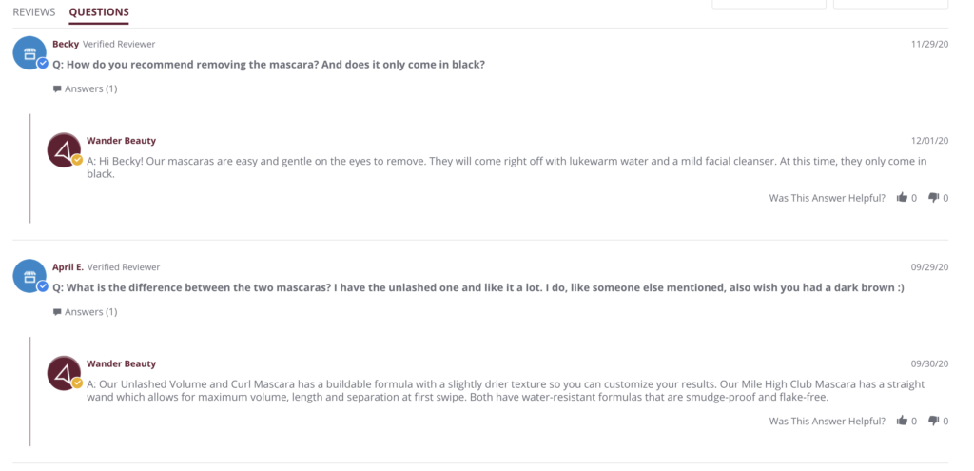Image resolution: width=974 pixels, height=471 pixels.
Task: Switch to the Reviews tab
Action: (34, 12)
